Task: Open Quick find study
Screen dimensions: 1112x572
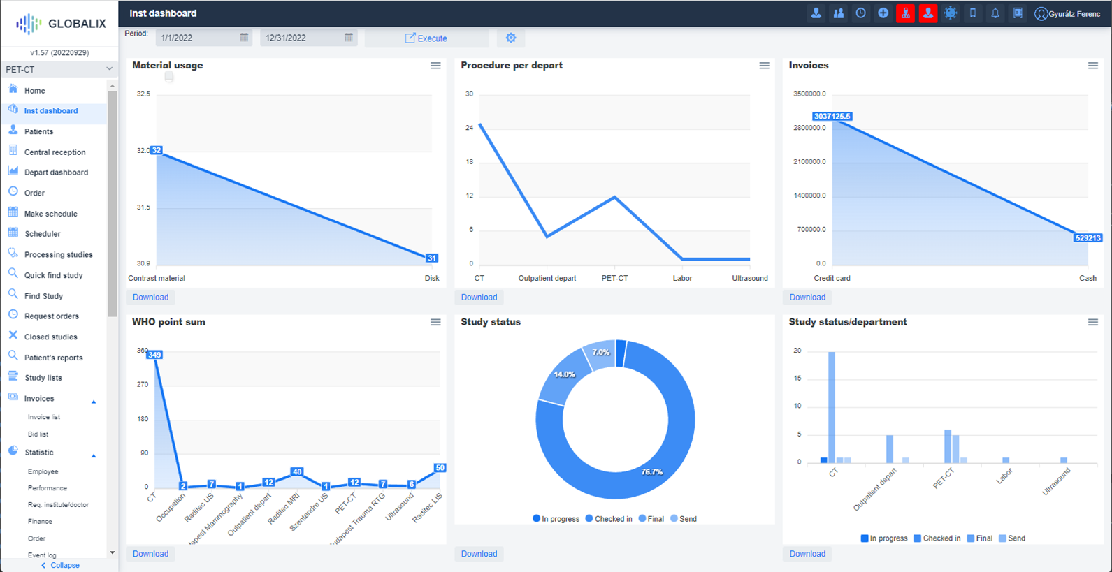Action: (x=54, y=275)
